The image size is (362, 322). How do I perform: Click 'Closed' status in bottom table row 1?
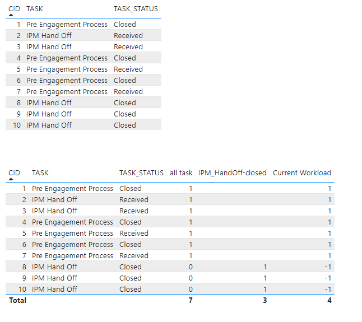click(x=130, y=189)
